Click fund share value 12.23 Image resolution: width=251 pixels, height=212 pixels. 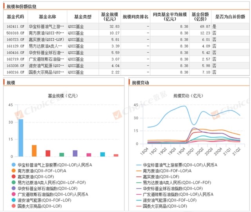(x=205, y=33)
